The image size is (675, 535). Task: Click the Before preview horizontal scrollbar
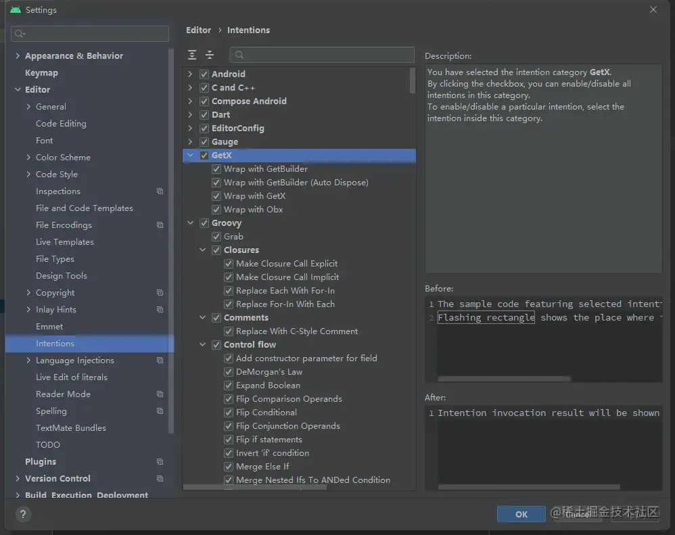click(504, 379)
